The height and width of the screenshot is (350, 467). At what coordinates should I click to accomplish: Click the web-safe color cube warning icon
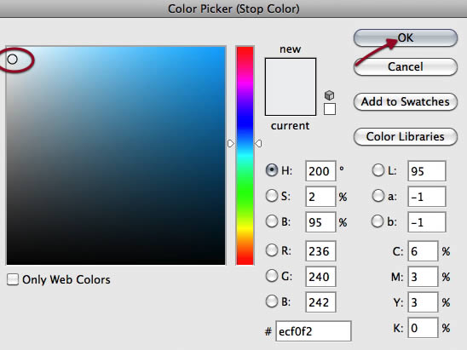coord(330,95)
